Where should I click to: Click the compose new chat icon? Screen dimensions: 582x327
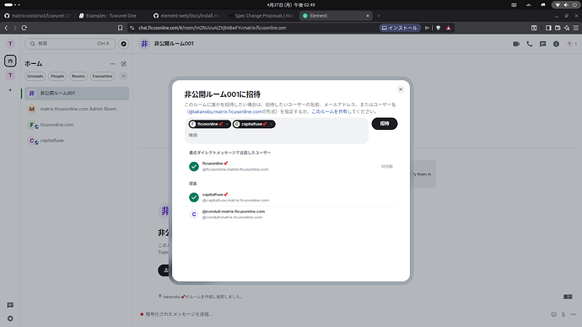pos(124,64)
